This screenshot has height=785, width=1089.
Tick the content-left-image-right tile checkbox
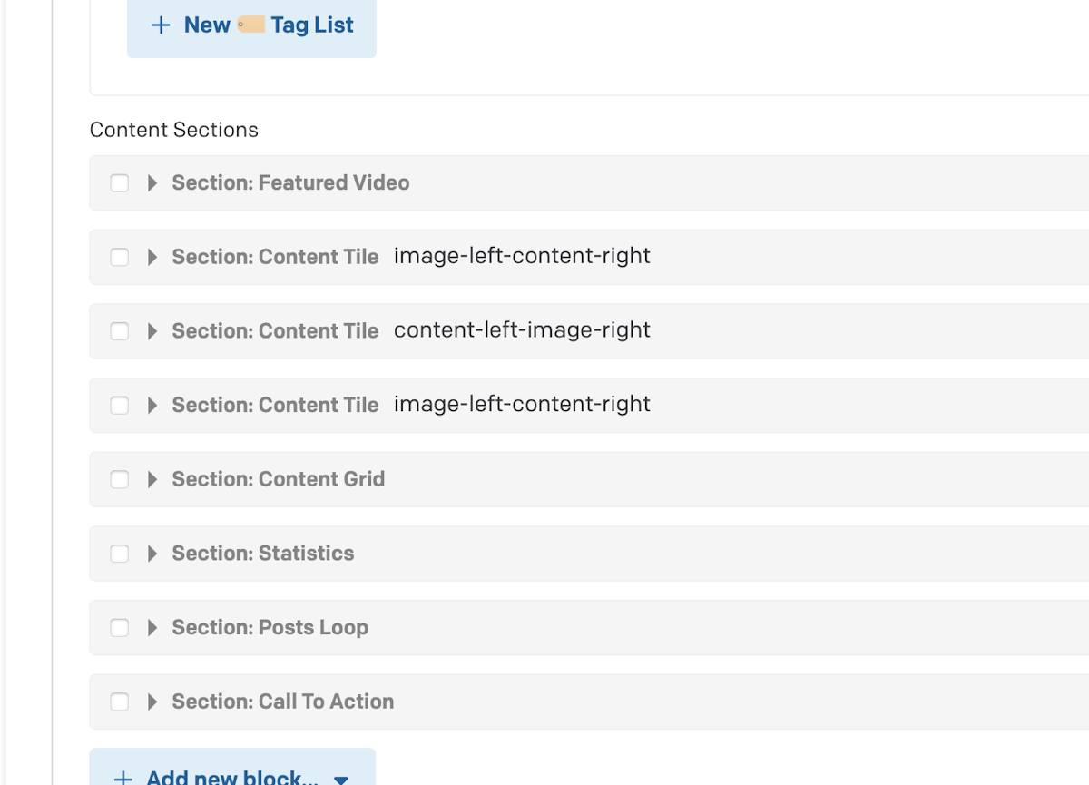[x=120, y=331]
